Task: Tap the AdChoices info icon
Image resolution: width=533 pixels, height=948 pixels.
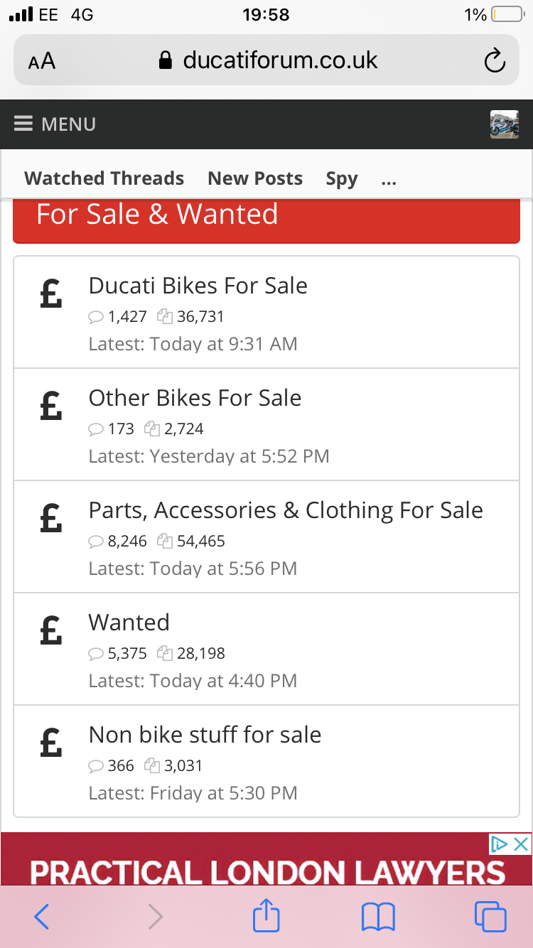Action: pos(500,844)
